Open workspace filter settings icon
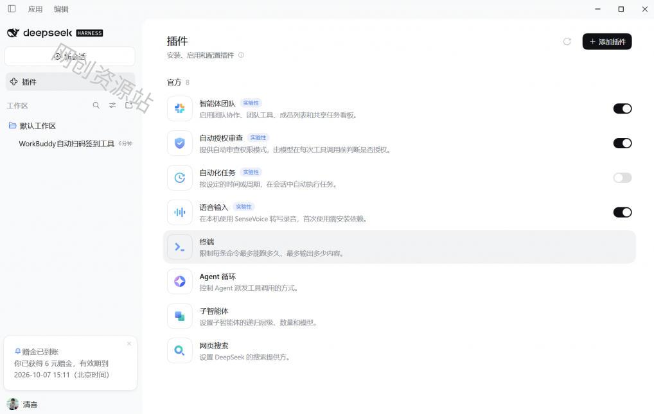 (x=112, y=105)
